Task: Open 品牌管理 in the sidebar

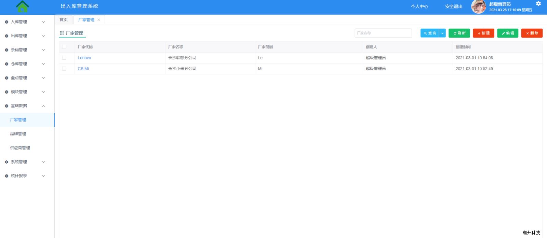Action: click(27, 134)
